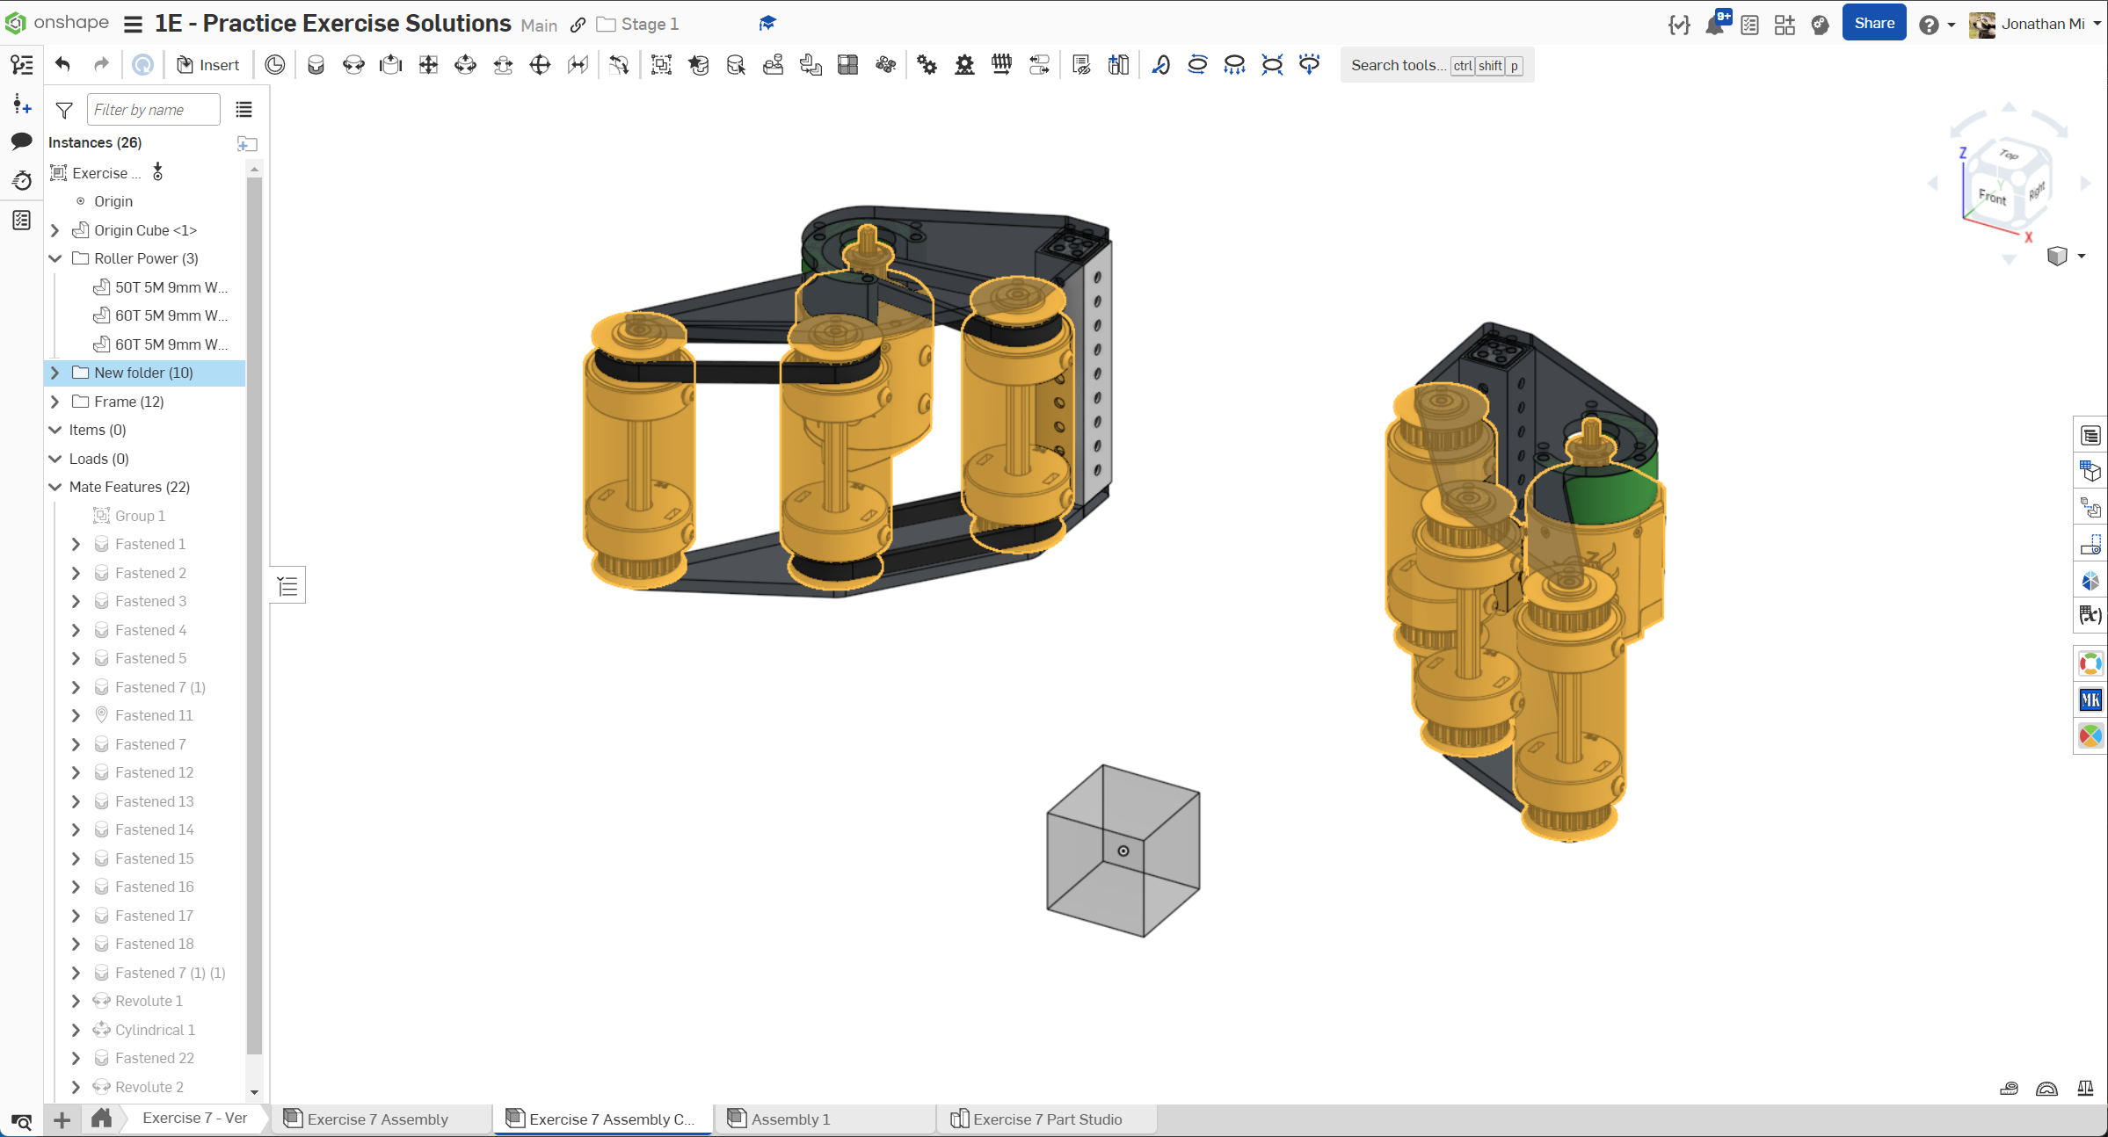Open the appearance color wheel panel icon
The height and width of the screenshot is (1137, 2108).
point(2090,735)
